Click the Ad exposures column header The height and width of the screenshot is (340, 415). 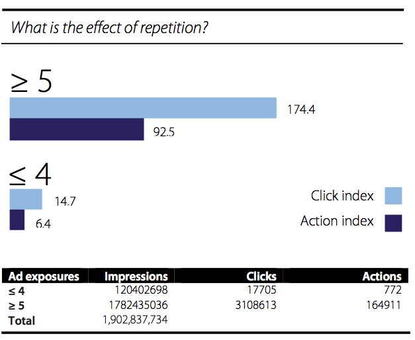click(x=44, y=276)
